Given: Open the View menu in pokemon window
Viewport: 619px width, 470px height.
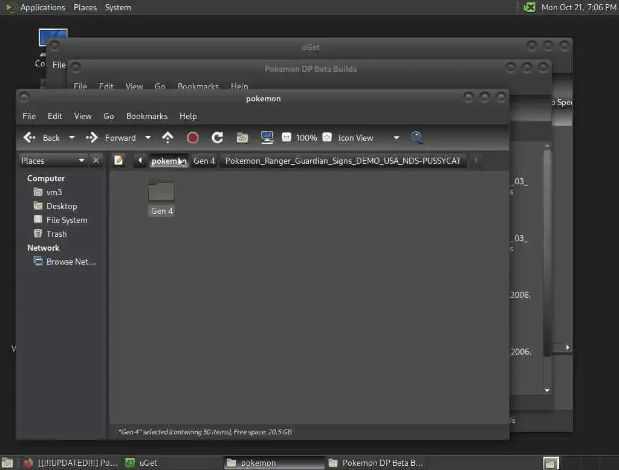Looking at the screenshot, I should pyautogui.click(x=82, y=116).
